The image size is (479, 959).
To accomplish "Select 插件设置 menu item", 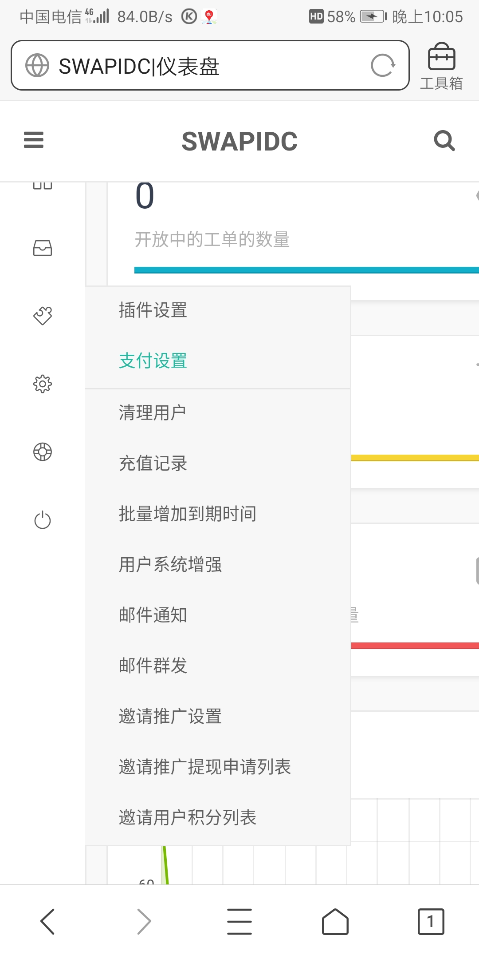I will [153, 310].
